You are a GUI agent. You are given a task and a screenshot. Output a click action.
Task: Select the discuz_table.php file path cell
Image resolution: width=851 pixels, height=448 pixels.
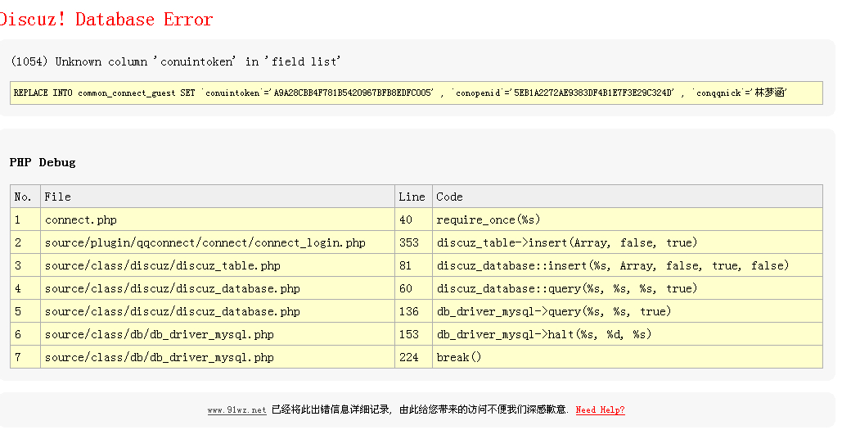coord(218,265)
